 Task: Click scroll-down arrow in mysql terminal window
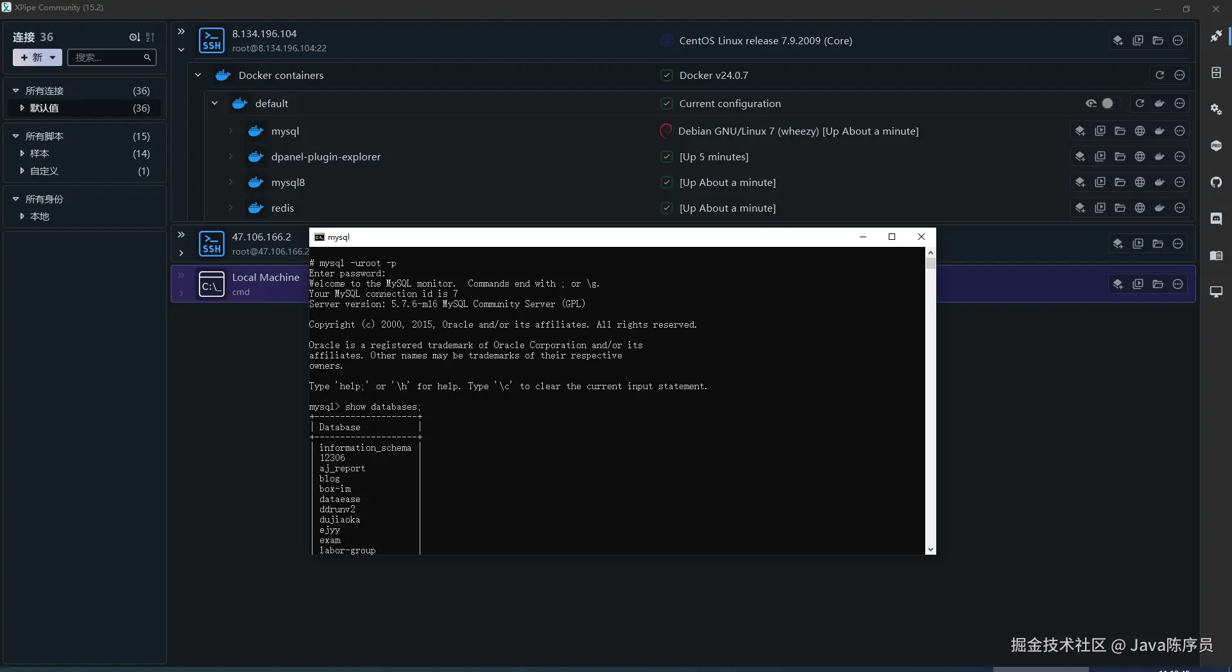tap(930, 550)
